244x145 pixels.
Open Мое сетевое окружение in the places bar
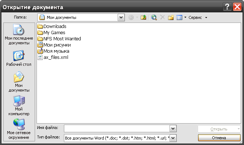19,129
